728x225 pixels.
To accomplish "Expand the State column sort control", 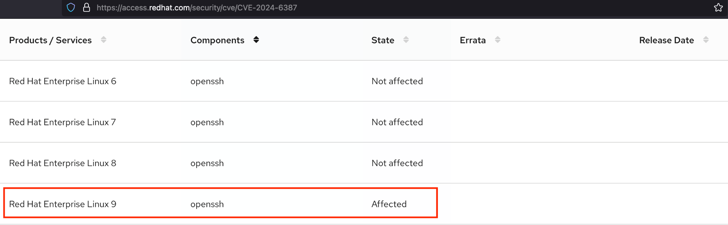I will click(406, 40).
